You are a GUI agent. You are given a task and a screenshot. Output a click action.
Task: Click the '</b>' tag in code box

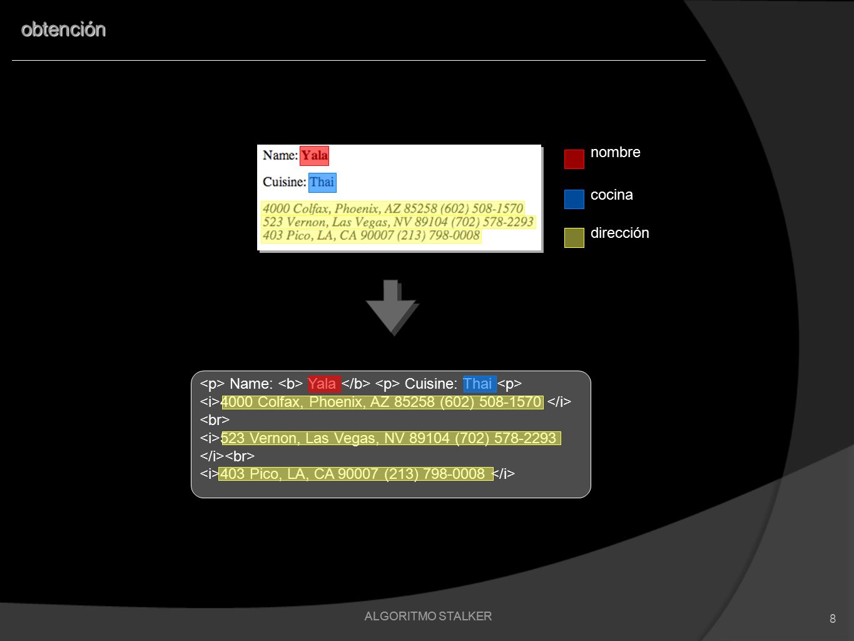click(356, 384)
